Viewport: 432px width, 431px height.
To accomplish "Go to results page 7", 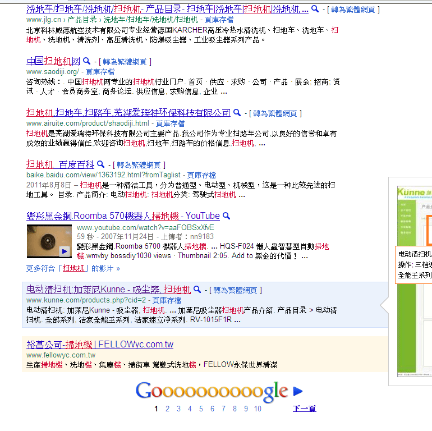I will pyautogui.click(x=223, y=409).
